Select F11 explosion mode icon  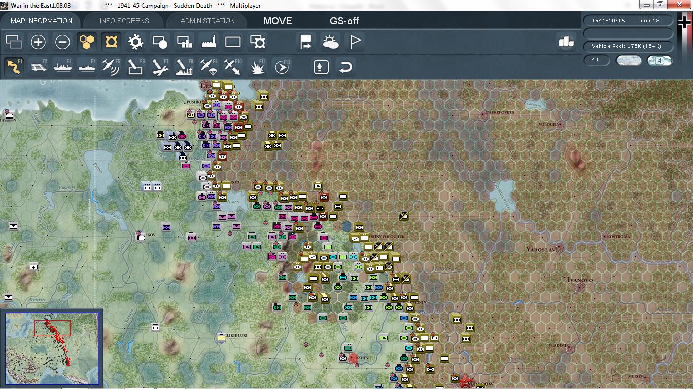tap(257, 67)
